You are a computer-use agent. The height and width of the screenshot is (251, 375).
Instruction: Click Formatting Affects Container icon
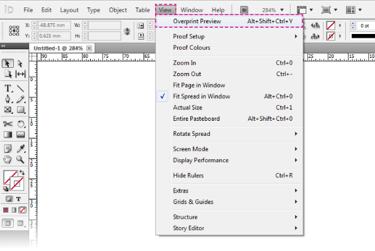click(x=9, y=199)
